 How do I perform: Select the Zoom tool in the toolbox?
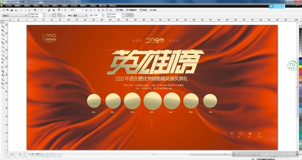pyautogui.click(x=2, y=34)
